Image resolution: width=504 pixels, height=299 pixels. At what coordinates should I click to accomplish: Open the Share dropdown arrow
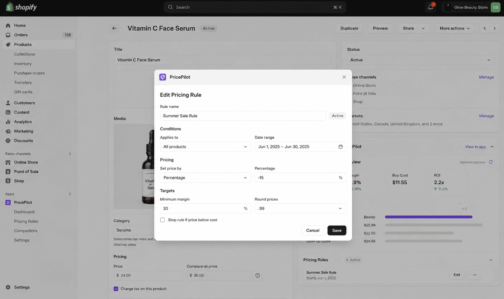coord(423,28)
